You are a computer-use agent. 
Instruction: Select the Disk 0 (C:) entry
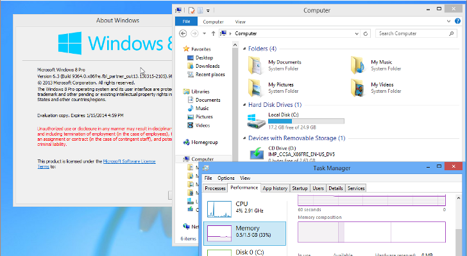coord(245,252)
